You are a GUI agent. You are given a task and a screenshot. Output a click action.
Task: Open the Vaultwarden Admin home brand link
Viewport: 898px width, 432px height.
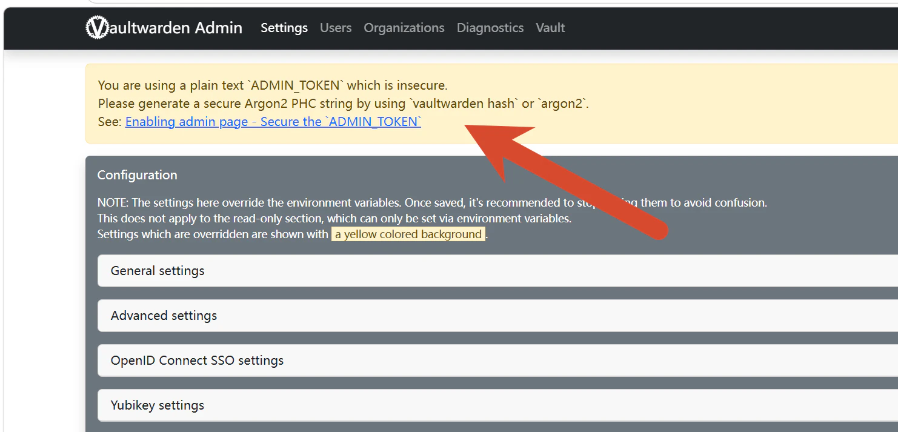tap(164, 28)
